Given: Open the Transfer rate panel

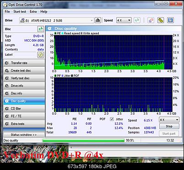Looking at the screenshot, I should (x=24, y=63).
